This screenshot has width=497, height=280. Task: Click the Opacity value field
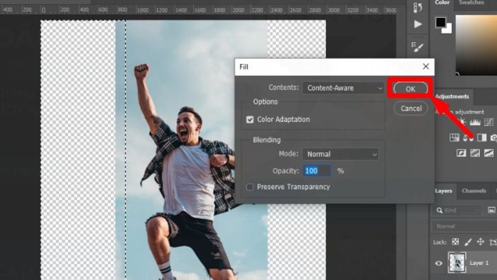(x=317, y=171)
